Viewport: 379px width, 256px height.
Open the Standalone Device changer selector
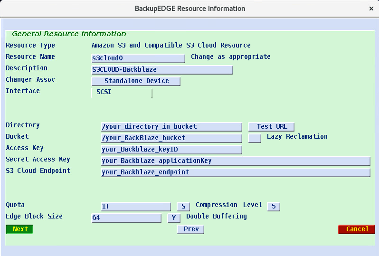136,81
